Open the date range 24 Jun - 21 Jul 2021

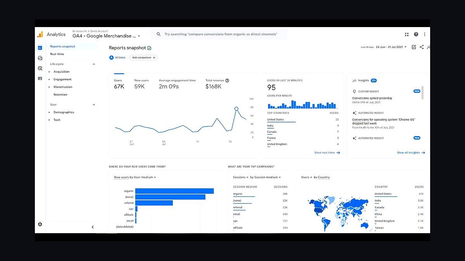pyautogui.click(x=391, y=47)
